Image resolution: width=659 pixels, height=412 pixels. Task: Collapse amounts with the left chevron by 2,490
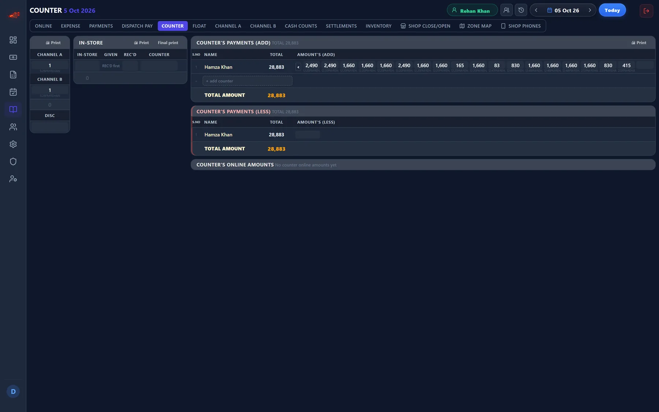click(298, 67)
